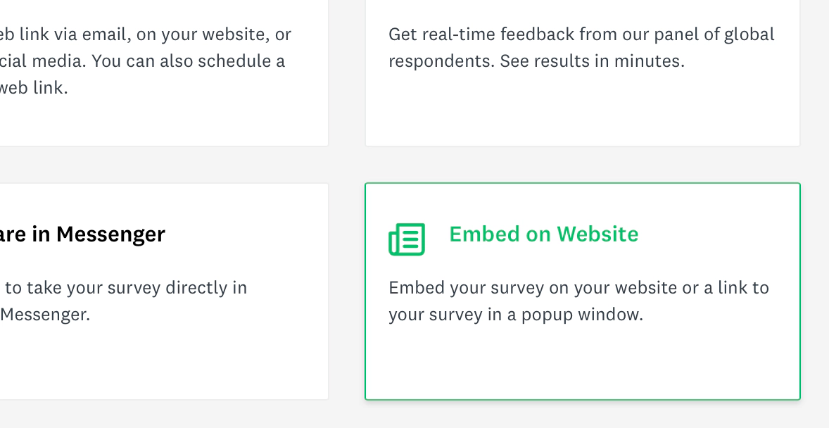
Task: Open the "in Messenger" card heading
Action: click(83, 234)
